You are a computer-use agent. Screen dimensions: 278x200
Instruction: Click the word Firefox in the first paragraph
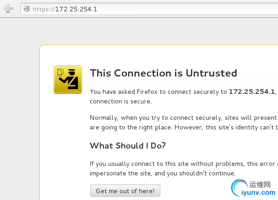(147, 92)
